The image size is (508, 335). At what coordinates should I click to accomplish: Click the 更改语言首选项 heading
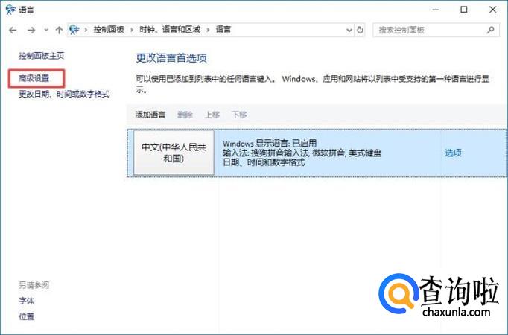[171, 58]
